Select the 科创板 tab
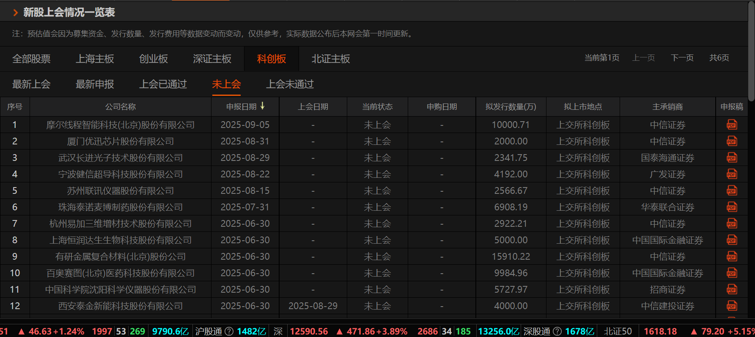This screenshot has height=337, width=755. click(272, 59)
